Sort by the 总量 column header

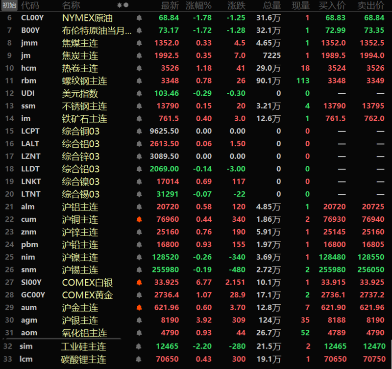click(271, 5)
